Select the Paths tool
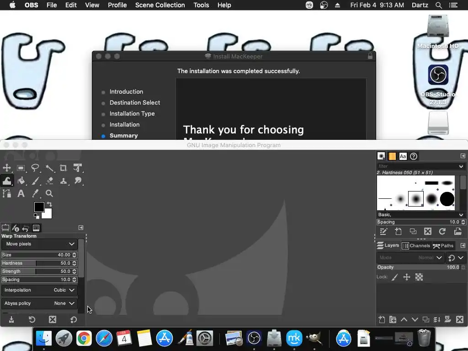 (6, 193)
